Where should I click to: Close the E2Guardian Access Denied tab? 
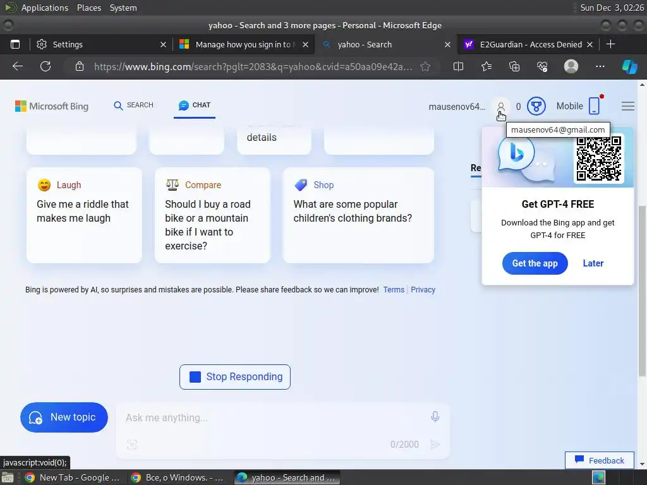pyautogui.click(x=590, y=45)
